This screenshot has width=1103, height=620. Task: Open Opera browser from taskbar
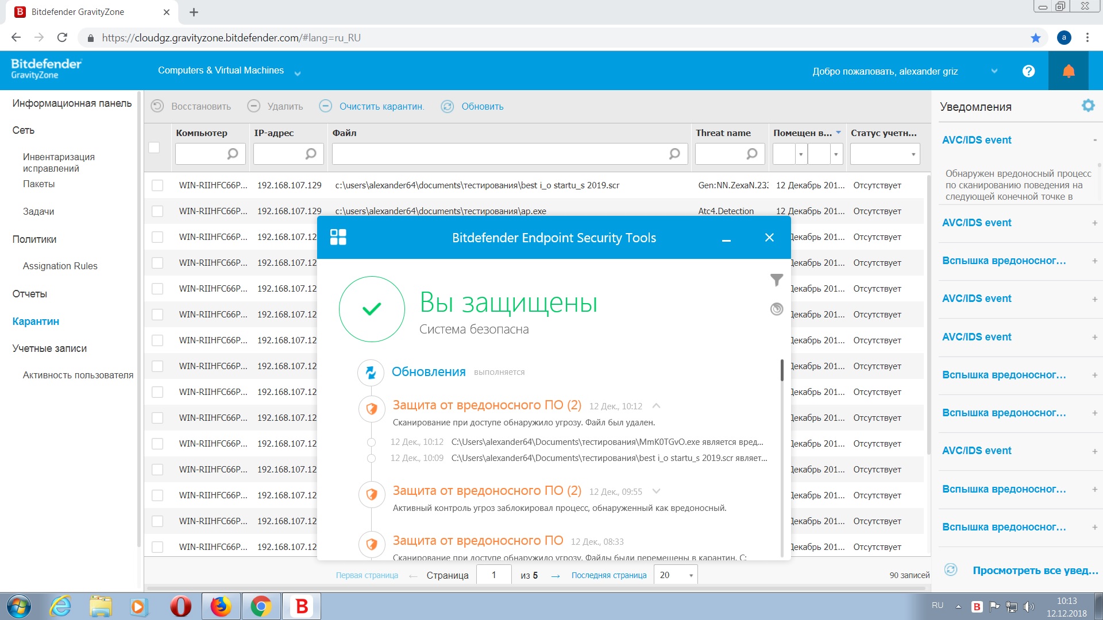pyautogui.click(x=180, y=606)
